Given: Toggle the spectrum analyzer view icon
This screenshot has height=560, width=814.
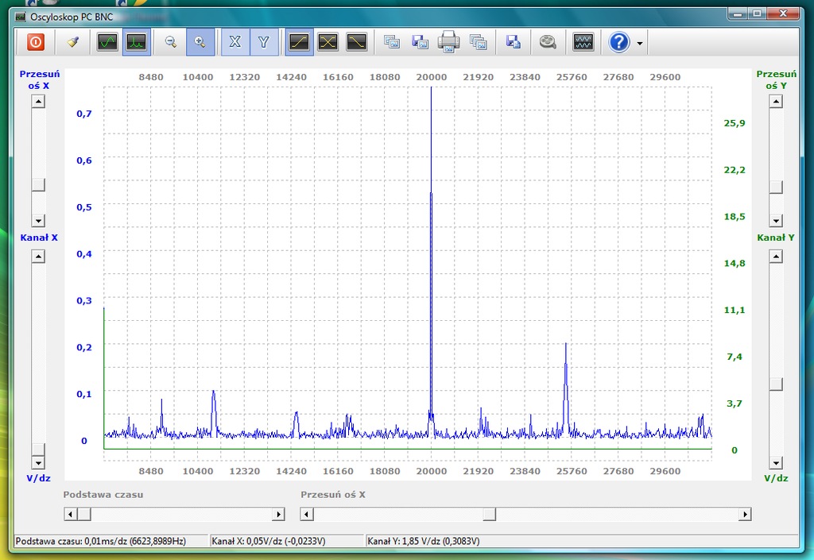Looking at the screenshot, I should point(137,42).
